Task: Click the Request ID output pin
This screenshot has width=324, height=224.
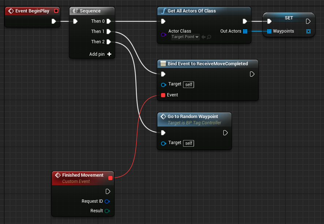Action: point(107,201)
